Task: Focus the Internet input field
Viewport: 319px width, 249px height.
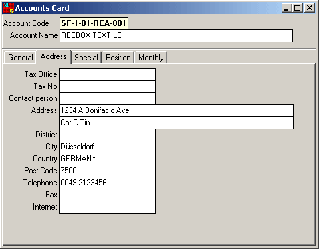Action: pyautogui.click(x=107, y=207)
